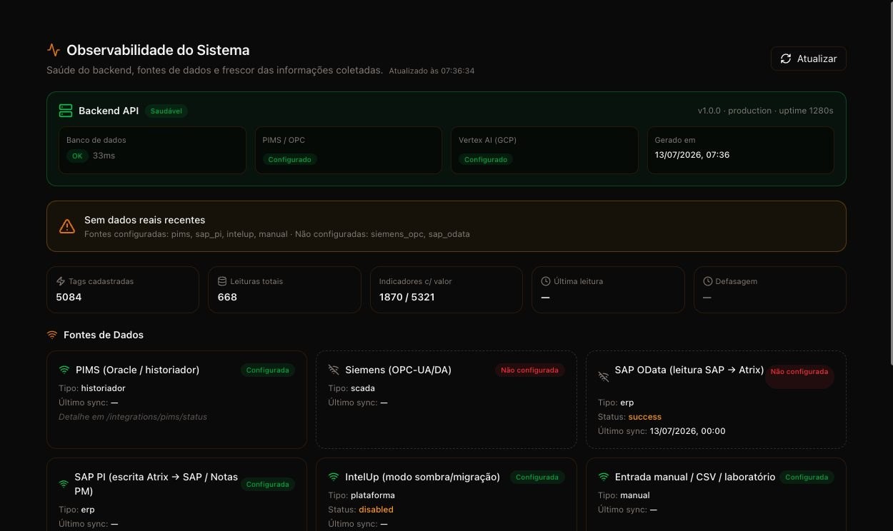Image resolution: width=893 pixels, height=531 pixels.
Task: Click the Configurada badge on SAP PI card
Action: pos(268,485)
